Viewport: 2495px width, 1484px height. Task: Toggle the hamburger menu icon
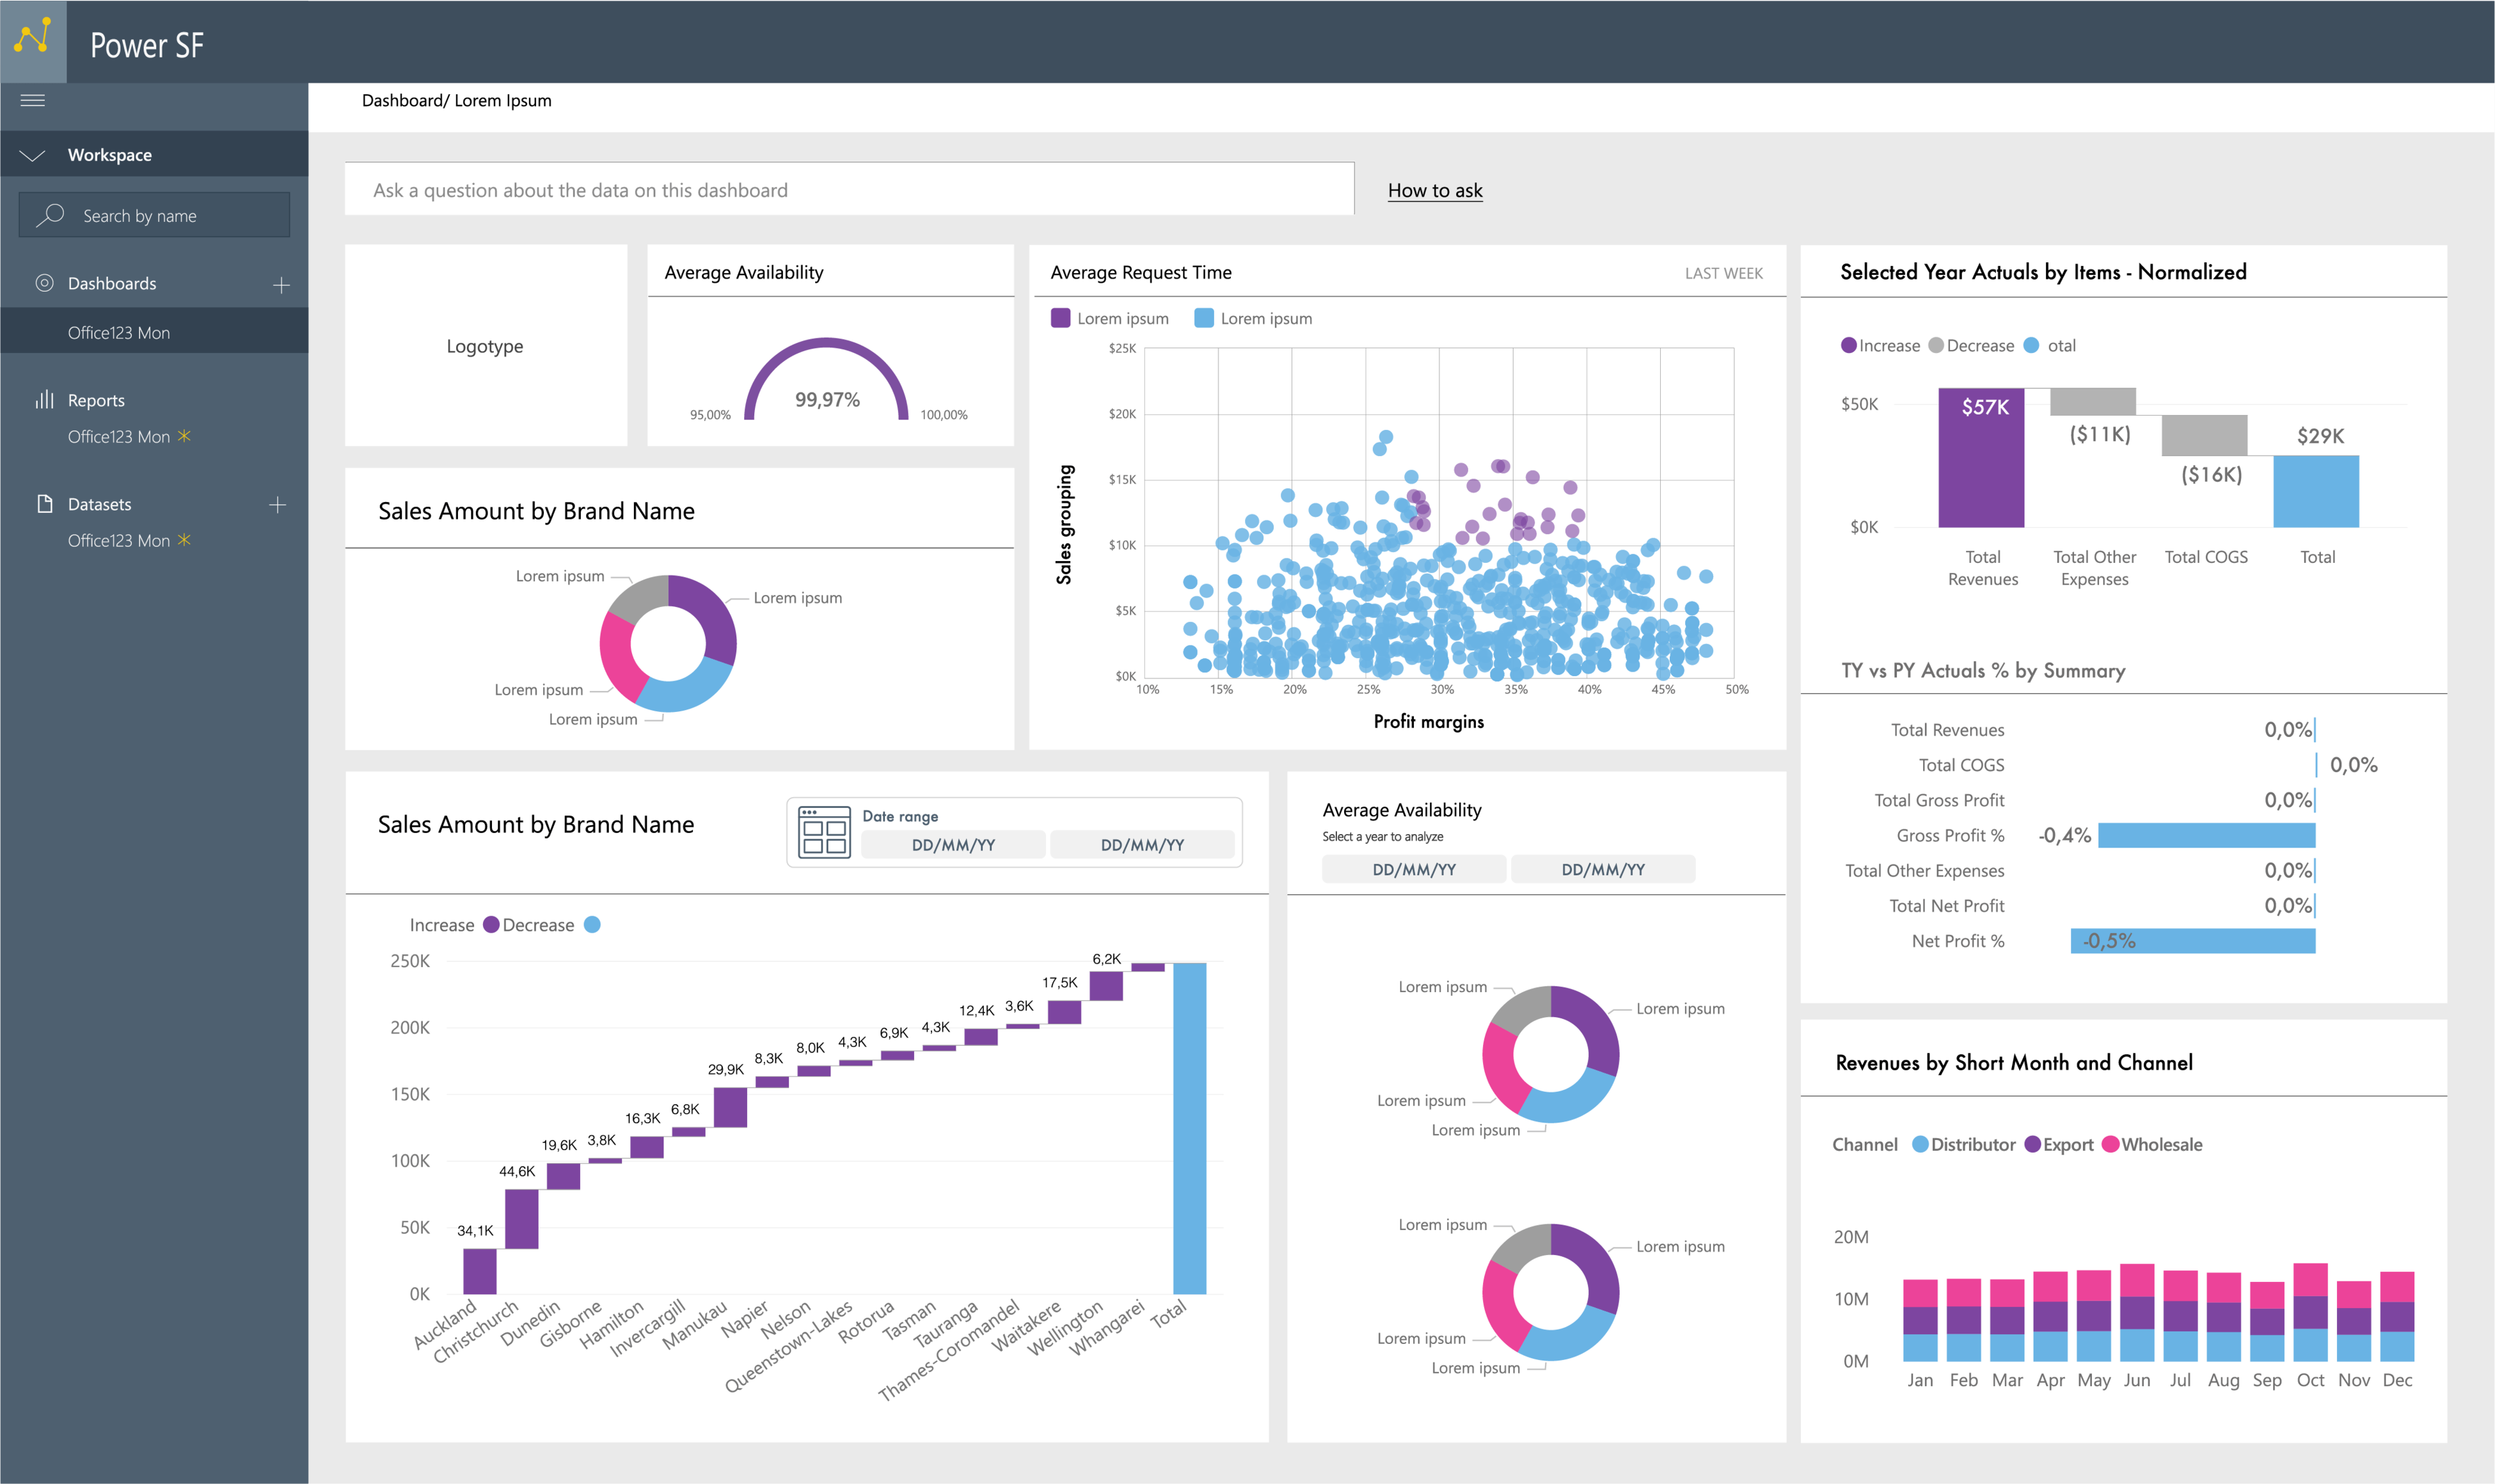coord(33,100)
